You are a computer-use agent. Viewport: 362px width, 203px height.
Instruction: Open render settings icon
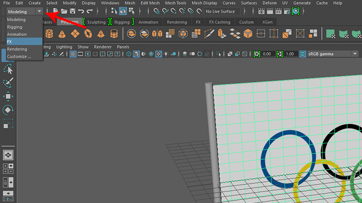click(x=286, y=11)
